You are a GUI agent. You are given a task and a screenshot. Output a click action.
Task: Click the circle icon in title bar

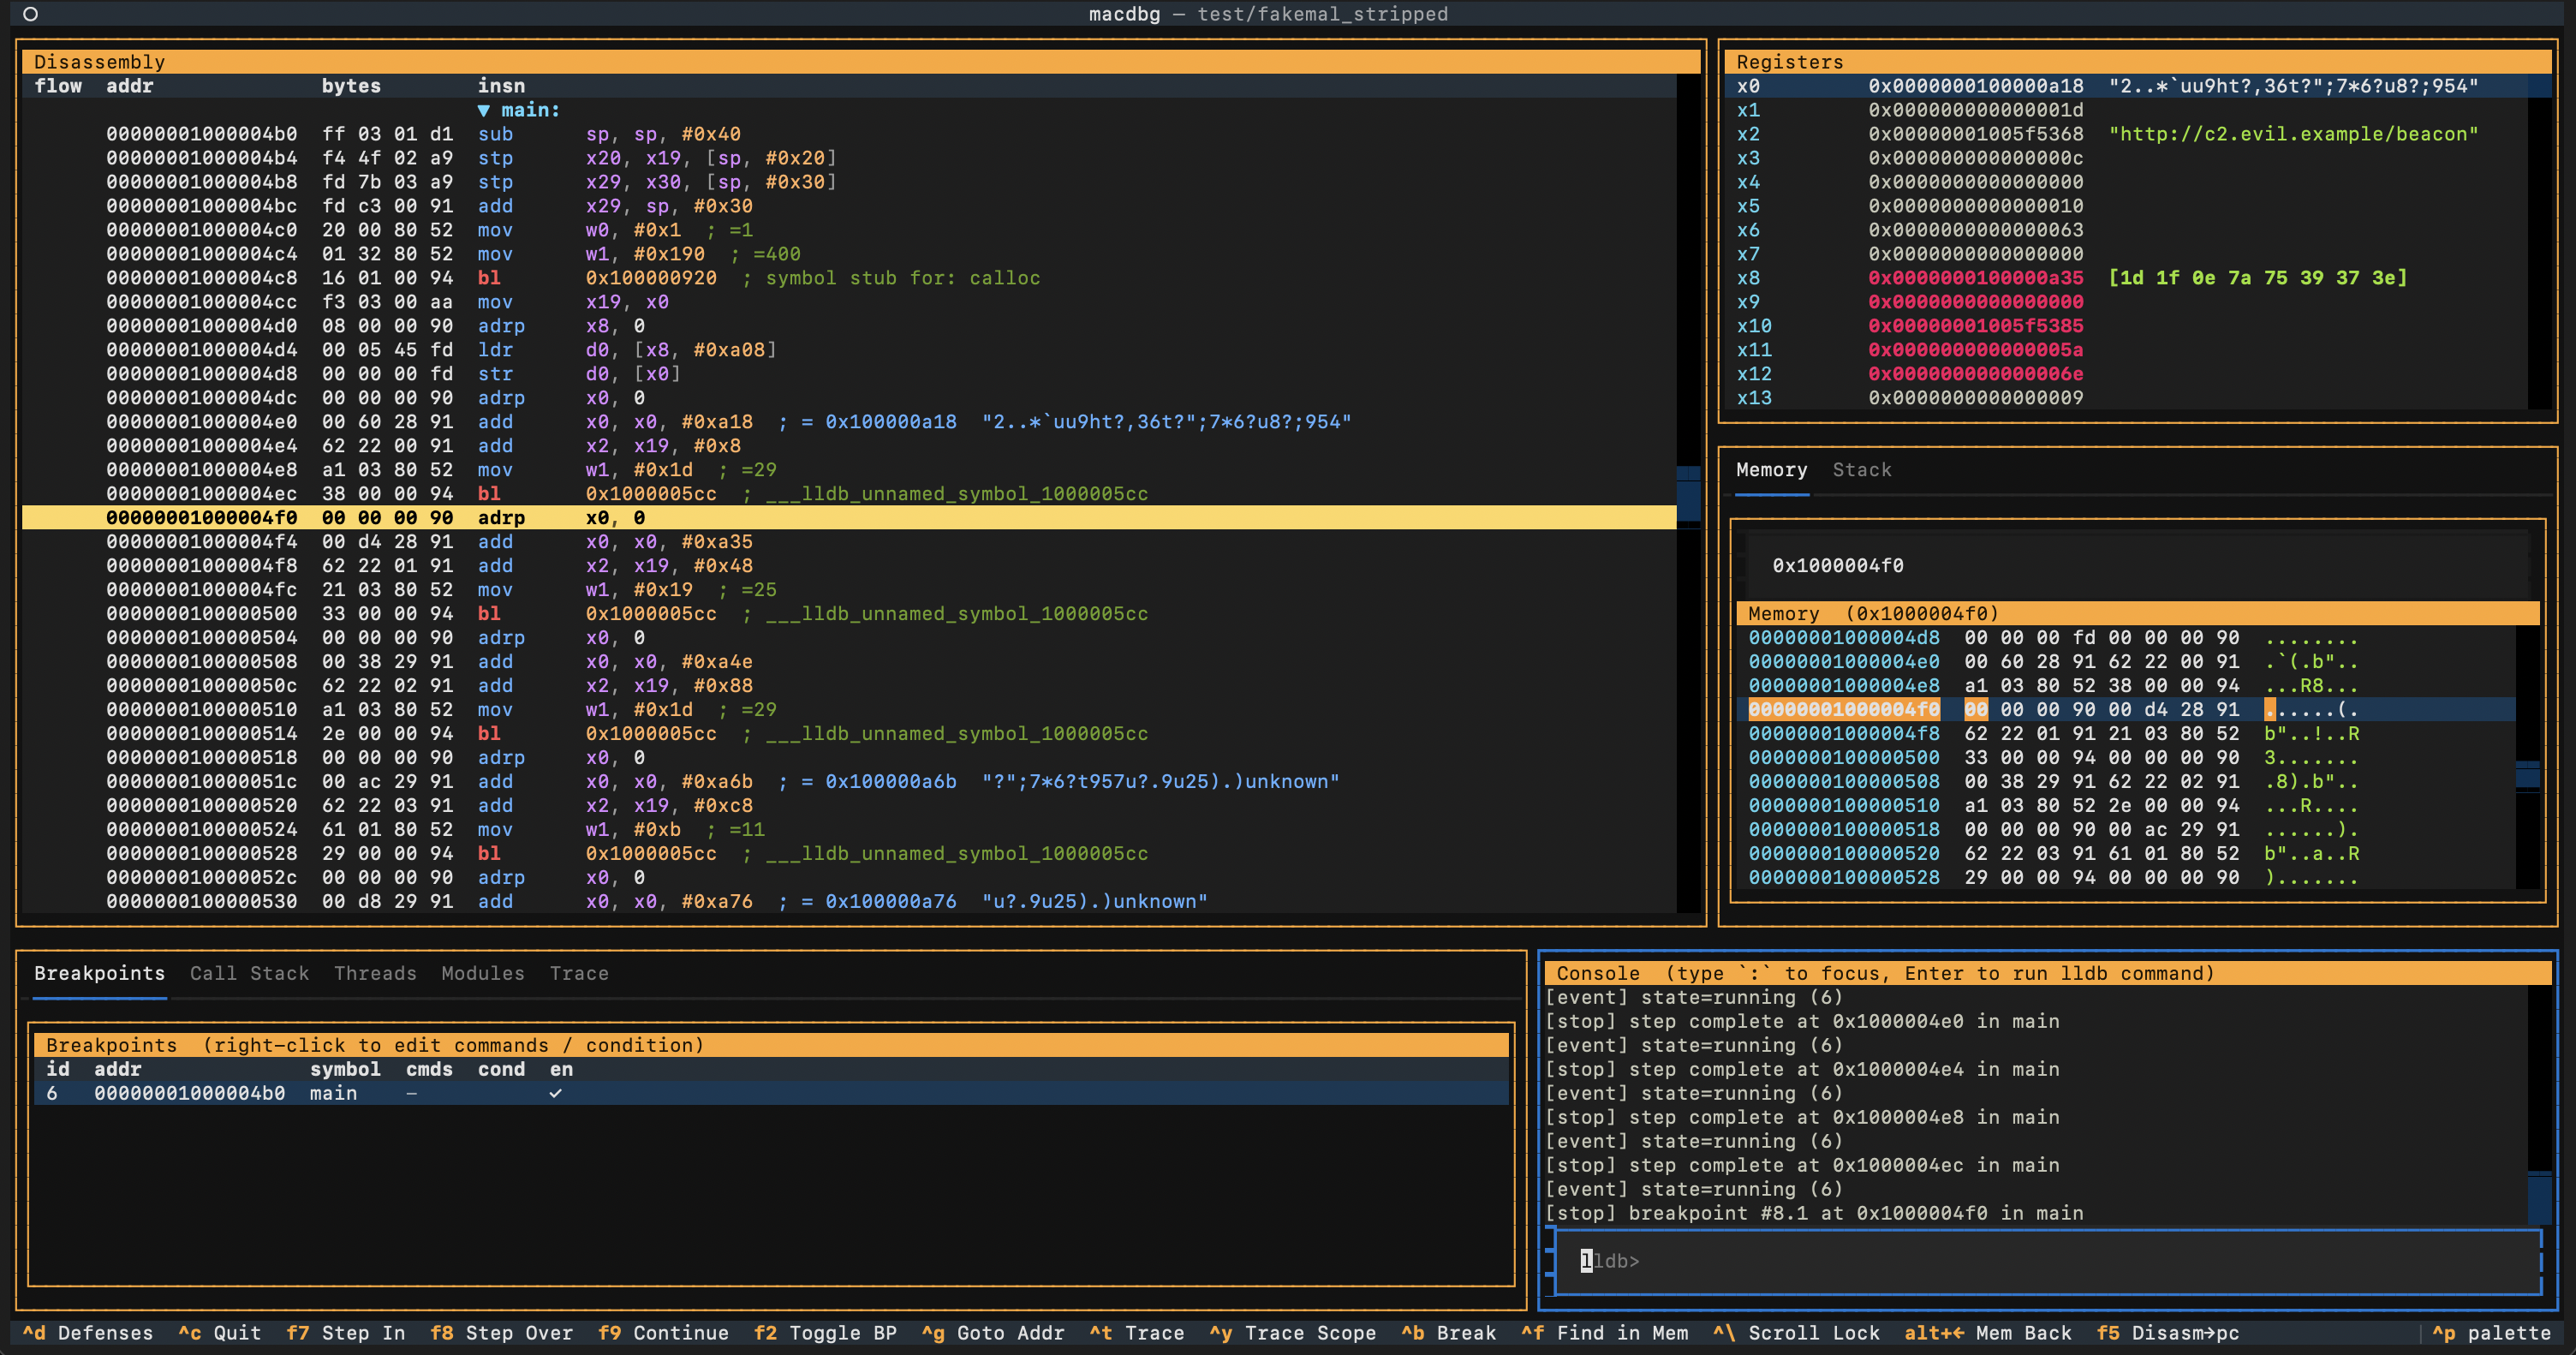[31, 14]
